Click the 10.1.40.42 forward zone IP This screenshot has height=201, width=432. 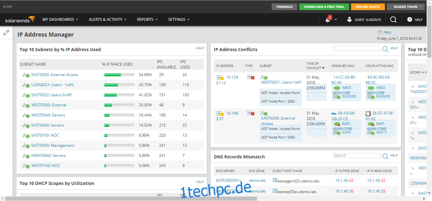click(344, 180)
